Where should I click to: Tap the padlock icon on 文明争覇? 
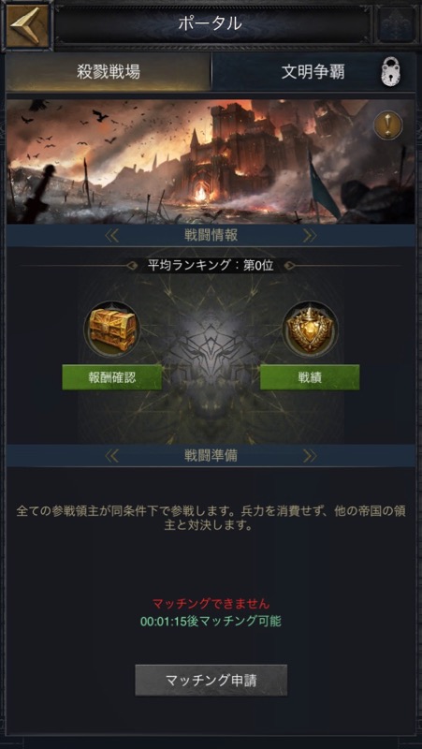pyautogui.click(x=391, y=73)
